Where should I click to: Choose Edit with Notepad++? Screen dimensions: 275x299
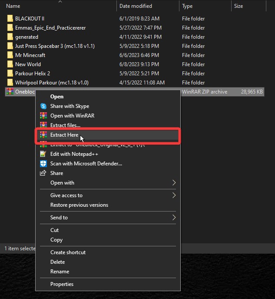[x=74, y=154]
